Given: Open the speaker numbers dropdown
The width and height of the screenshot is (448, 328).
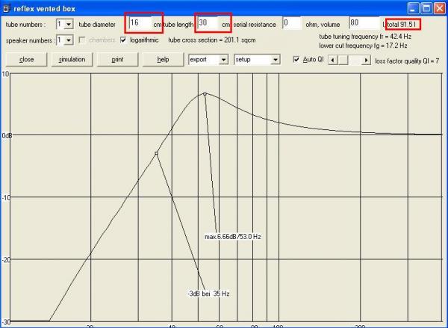Looking at the screenshot, I should click(69, 40).
